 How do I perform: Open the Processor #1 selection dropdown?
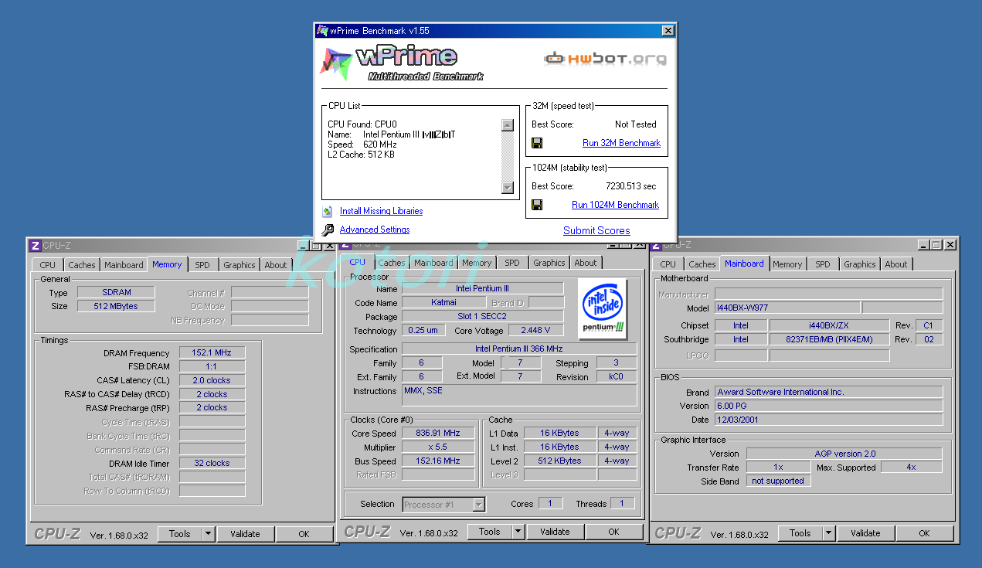point(478,504)
